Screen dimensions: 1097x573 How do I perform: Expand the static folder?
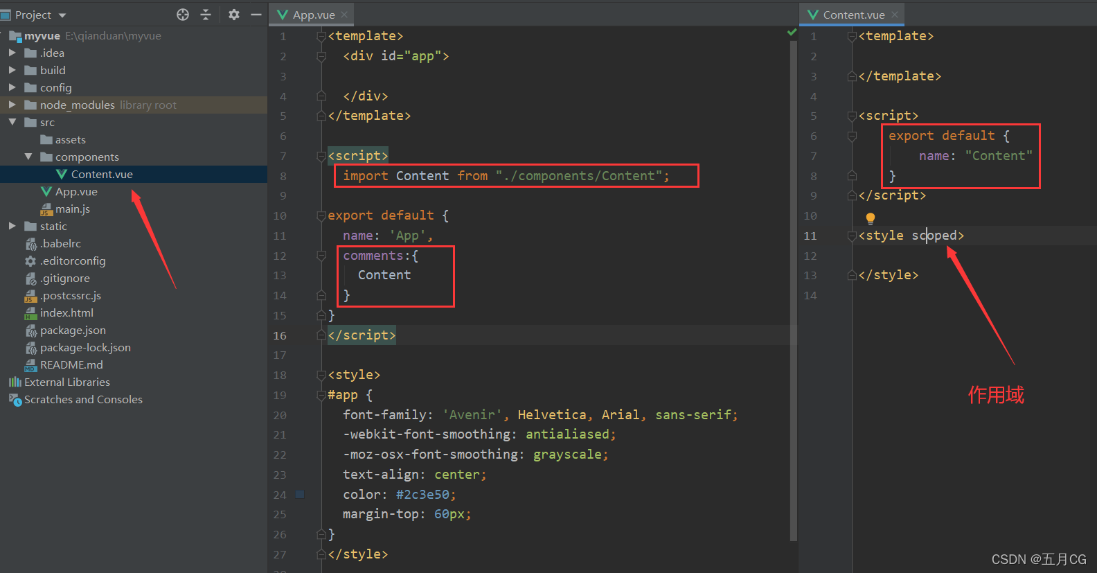point(12,226)
